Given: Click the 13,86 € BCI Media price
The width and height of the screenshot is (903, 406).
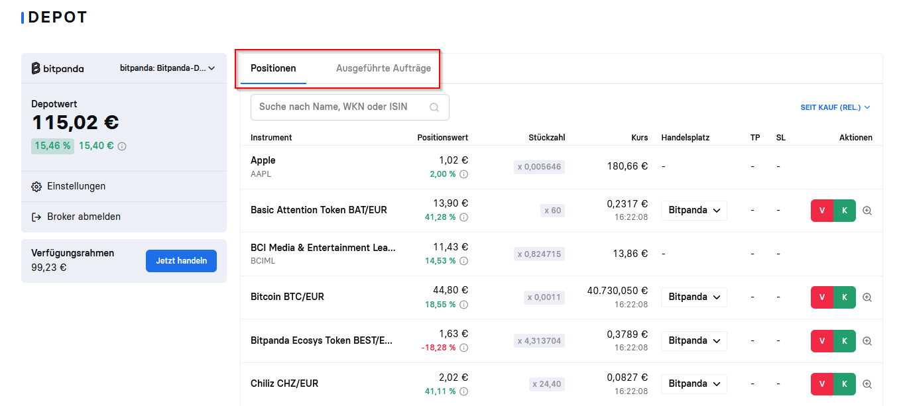Looking at the screenshot, I should (631, 254).
